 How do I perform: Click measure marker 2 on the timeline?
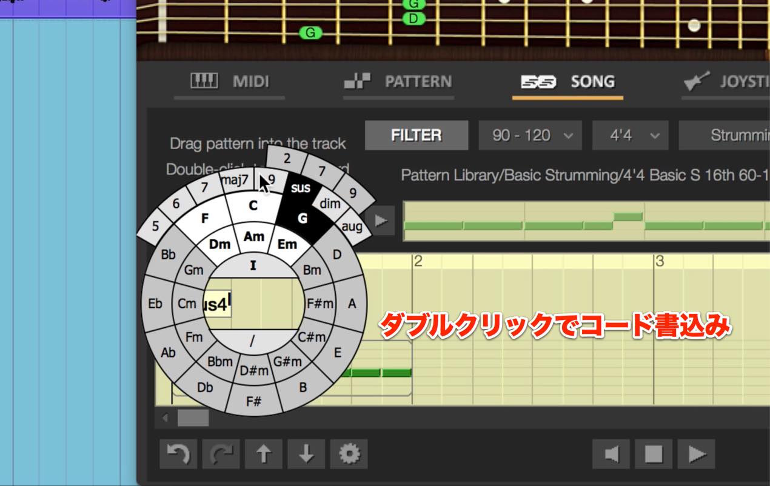click(418, 261)
